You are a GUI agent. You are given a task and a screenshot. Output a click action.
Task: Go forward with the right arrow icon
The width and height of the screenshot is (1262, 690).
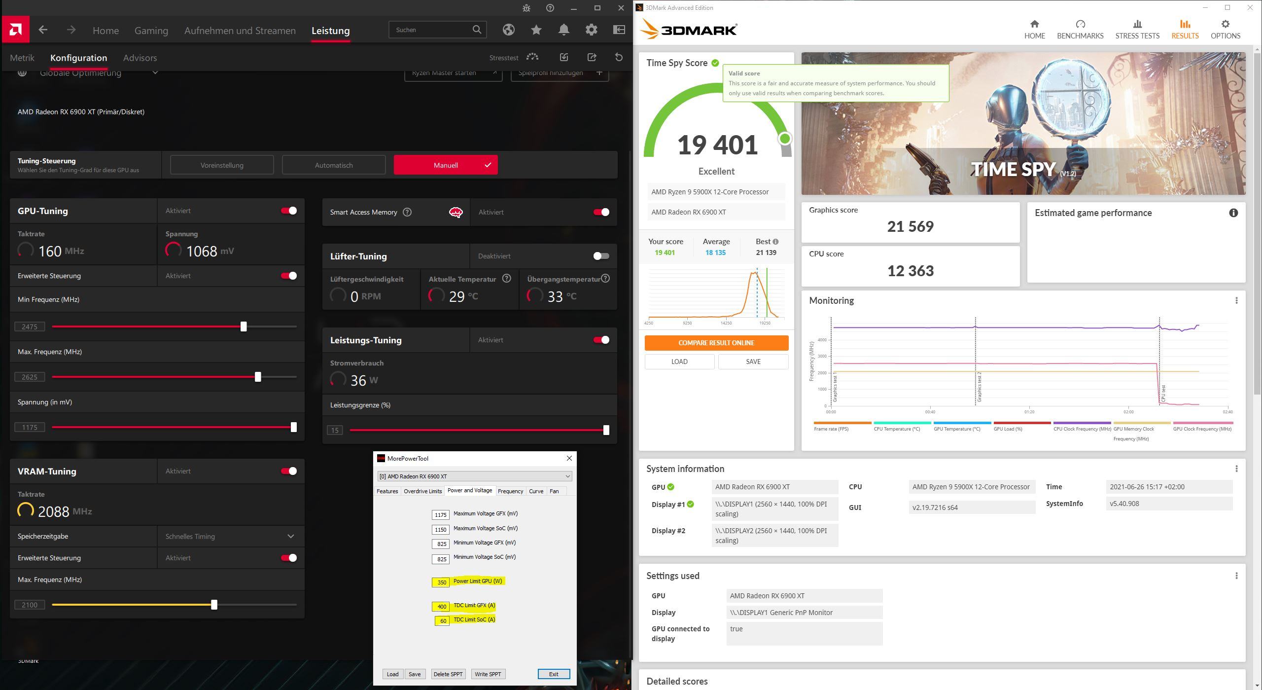[x=71, y=30]
